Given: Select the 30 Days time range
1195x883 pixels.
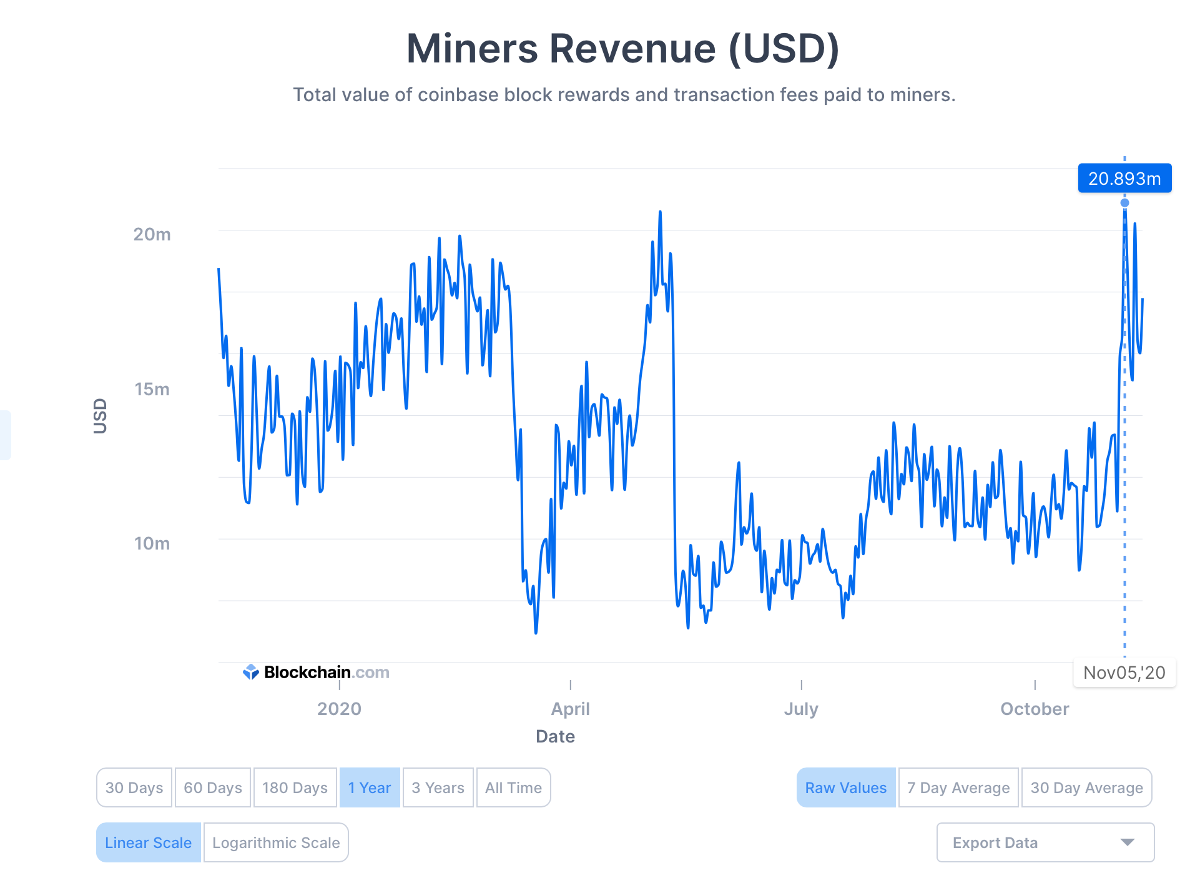Looking at the screenshot, I should [x=134, y=787].
